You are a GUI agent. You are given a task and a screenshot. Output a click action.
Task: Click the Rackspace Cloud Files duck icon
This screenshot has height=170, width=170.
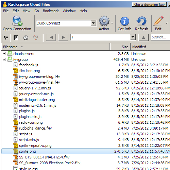pos(5,4)
